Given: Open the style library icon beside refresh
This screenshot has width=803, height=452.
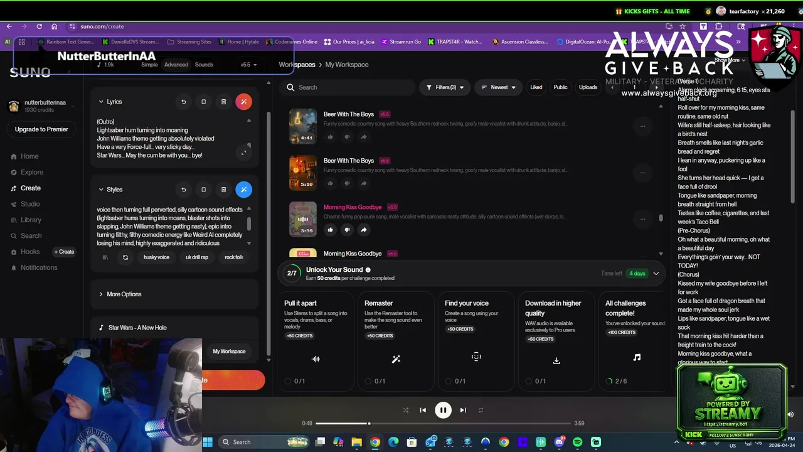Looking at the screenshot, I should (x=105, y=257).
